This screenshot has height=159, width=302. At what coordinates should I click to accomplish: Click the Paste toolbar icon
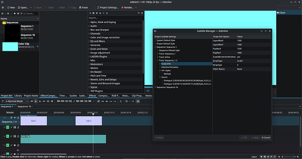[84, 7]
